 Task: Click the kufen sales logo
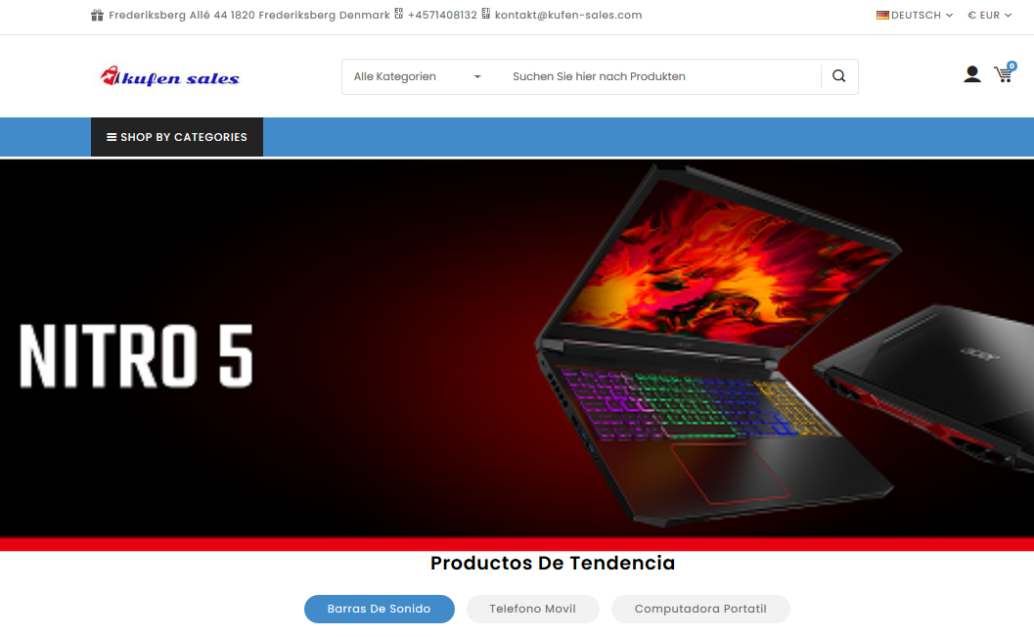point(170,77)
